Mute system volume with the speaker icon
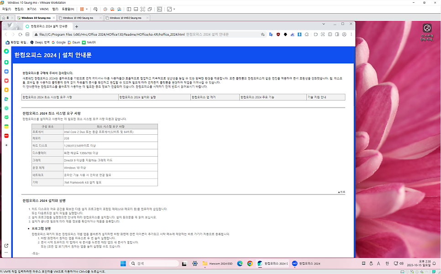Screen dimensions: 441x274 [x=402, y=263]
